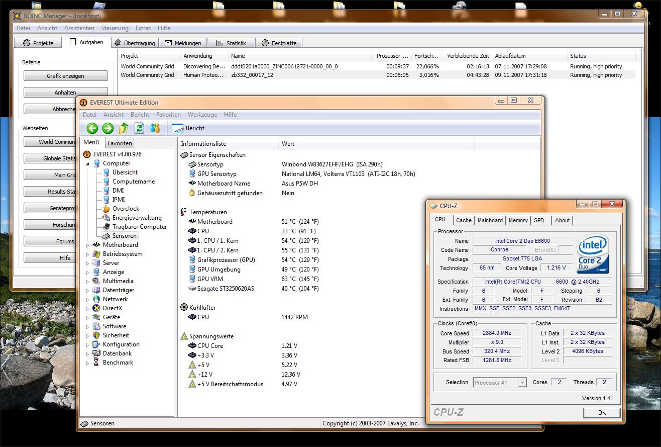The image size is (661, 447).
Task: Select the Sensoren tree item
Action: (x=124, y=236)
